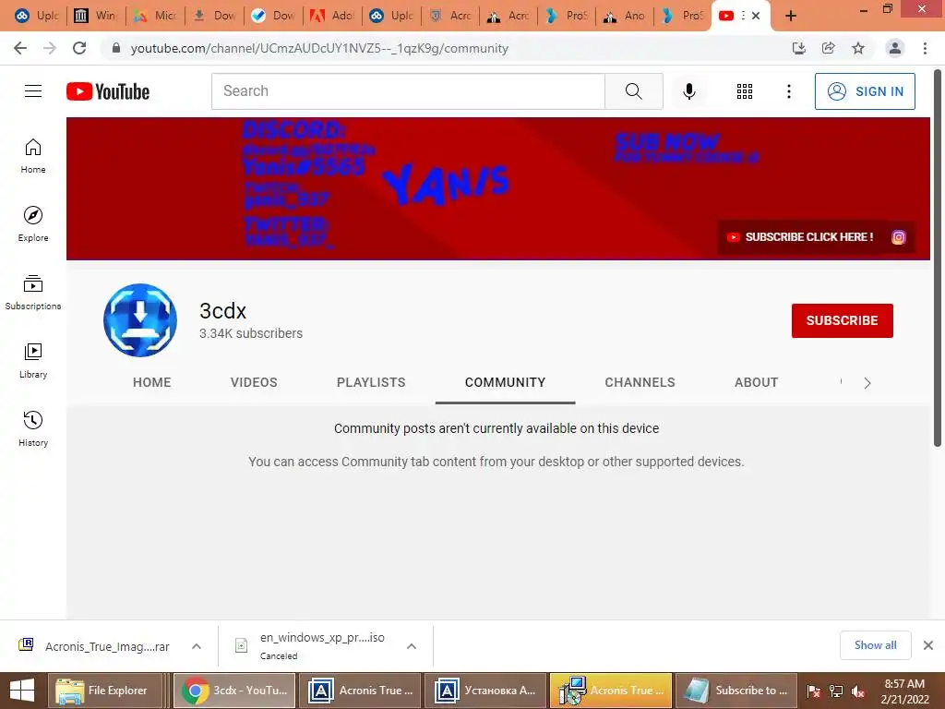Open a new browser tab
Viewport: 945px width, 709px height.
tap(791, 16)
